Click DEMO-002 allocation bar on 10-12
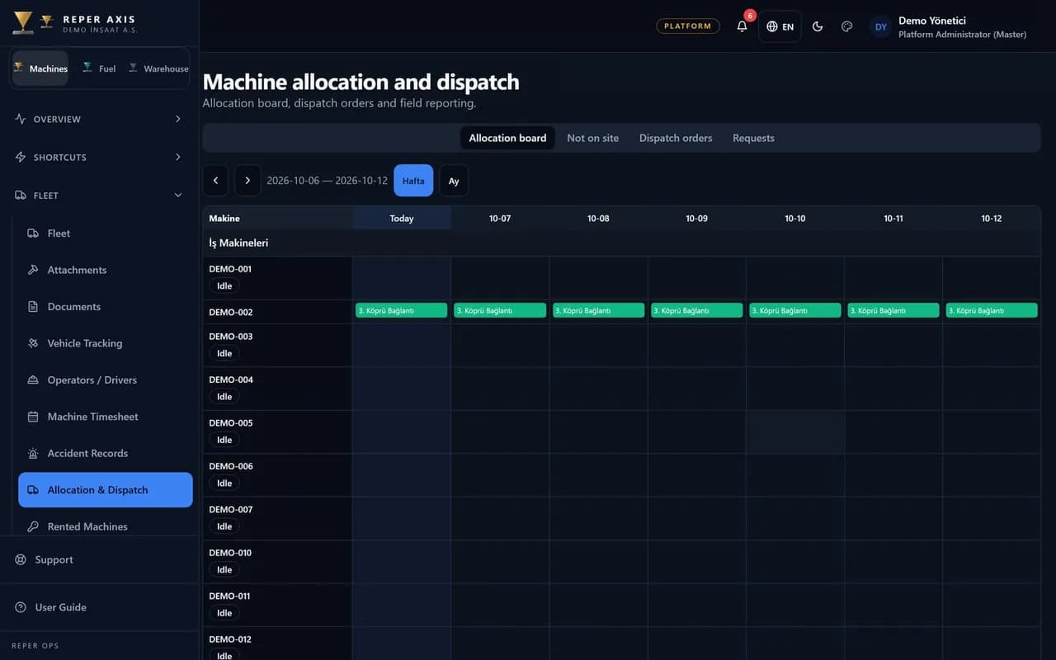 click(x=992, y=310)
